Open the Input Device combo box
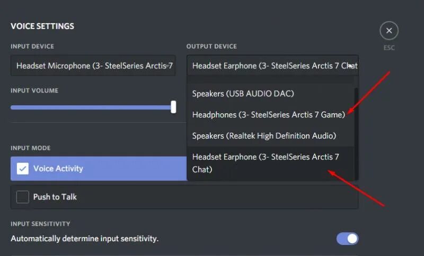This screenshot has height=256, width=424. coord(93,66)
